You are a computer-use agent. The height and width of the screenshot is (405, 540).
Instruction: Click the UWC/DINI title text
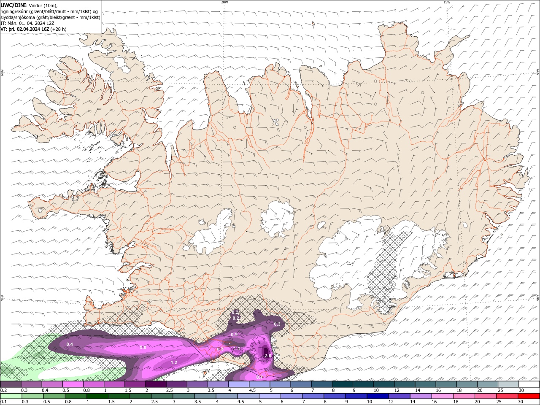click(13, 5)
